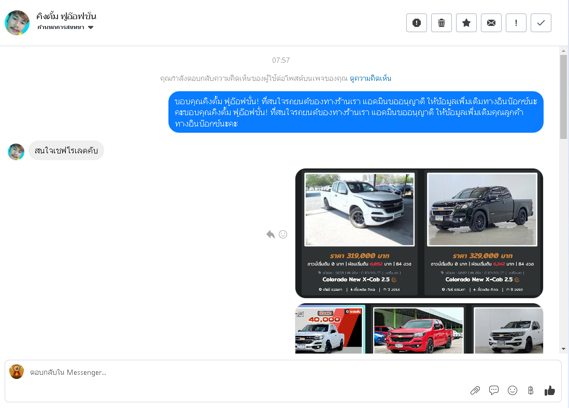
Task: Delete conversation with trash icon
Action: (442, 23)
